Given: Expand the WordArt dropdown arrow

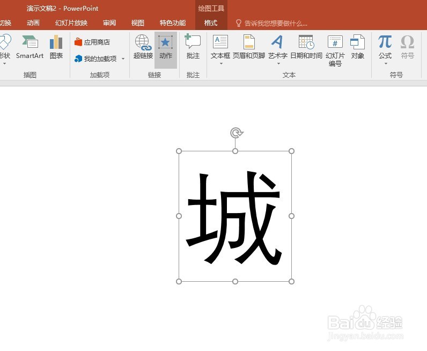Looking at the screenshot, I should (278, 64).
